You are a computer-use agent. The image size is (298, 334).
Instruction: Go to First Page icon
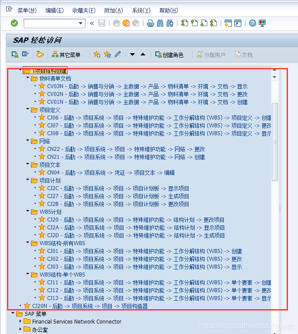(185, 23)
